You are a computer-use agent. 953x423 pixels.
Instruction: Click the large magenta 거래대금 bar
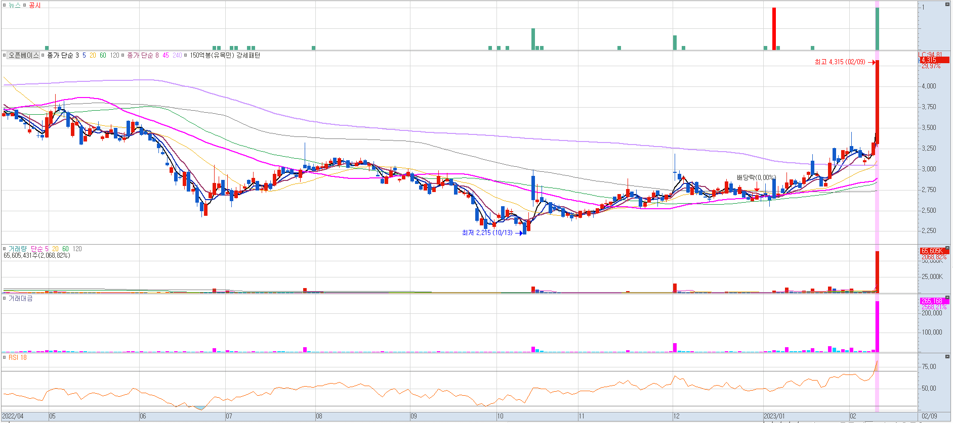(877, 326)
